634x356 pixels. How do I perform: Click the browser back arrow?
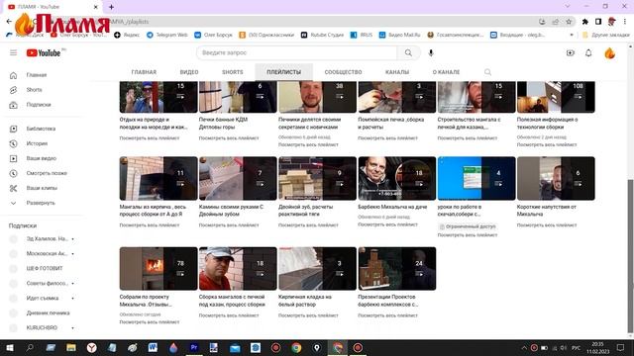(x=9, y=22)
